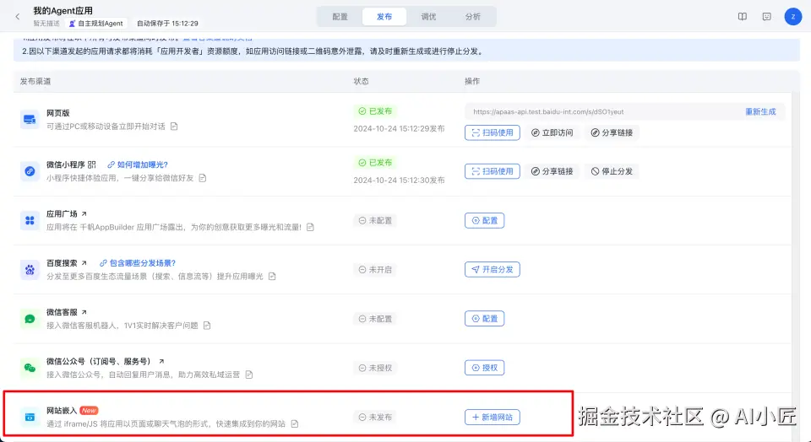Open the external link arrow beside 百度搜索
811x442 pixels.
(x=84, y=263)
